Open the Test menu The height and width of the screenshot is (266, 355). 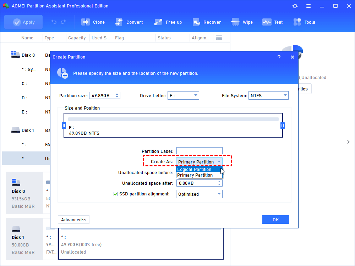(272, 22)
